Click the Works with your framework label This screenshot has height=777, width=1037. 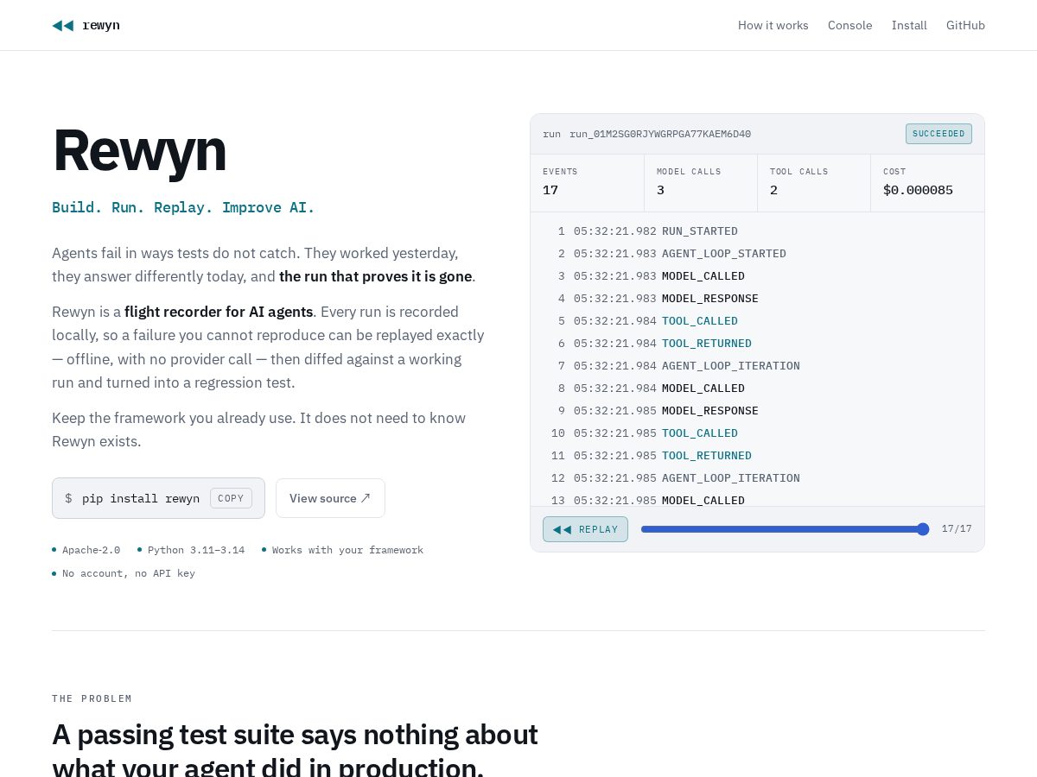347,550
